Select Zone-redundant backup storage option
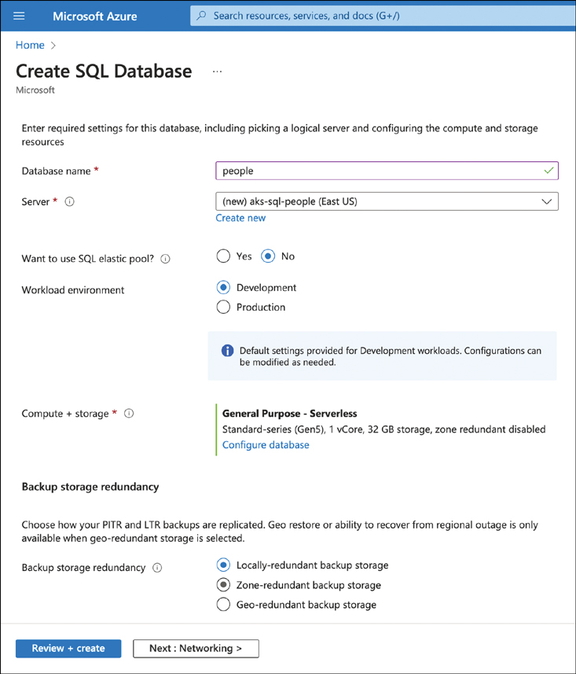This screenshot has height=674, width=576. pos(223,585)
